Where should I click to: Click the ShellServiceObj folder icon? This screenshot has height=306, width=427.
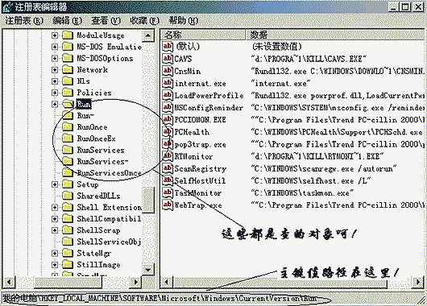point(68,242)
